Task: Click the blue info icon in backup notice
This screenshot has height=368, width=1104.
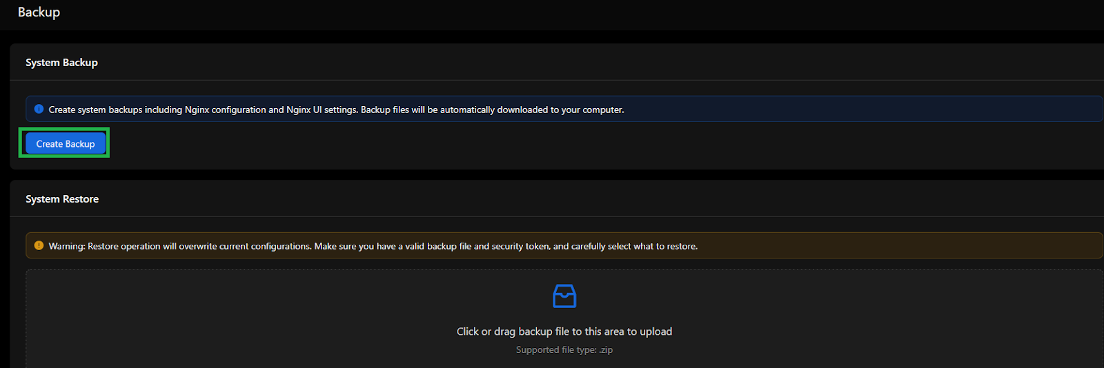Action: point(39,109)
